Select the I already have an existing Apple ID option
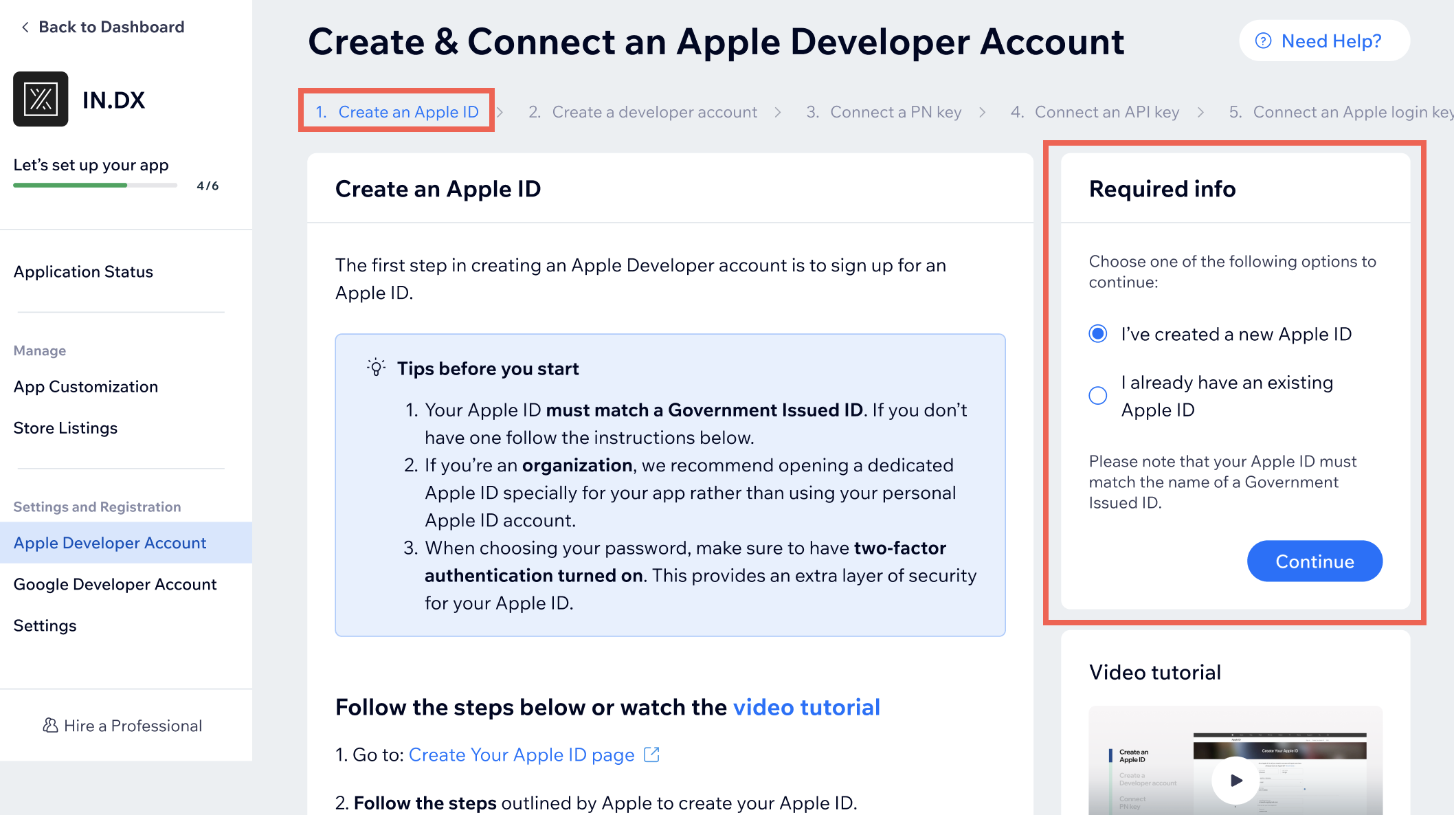Viewport: 1454px width, 815px height. pyautogui.click(x=1099, y=394)
